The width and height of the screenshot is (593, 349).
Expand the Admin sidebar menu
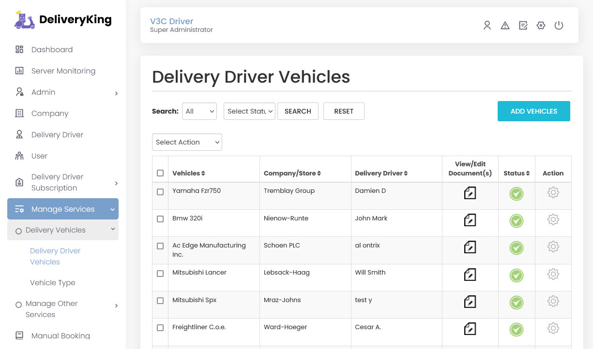(x=63, y=92)
